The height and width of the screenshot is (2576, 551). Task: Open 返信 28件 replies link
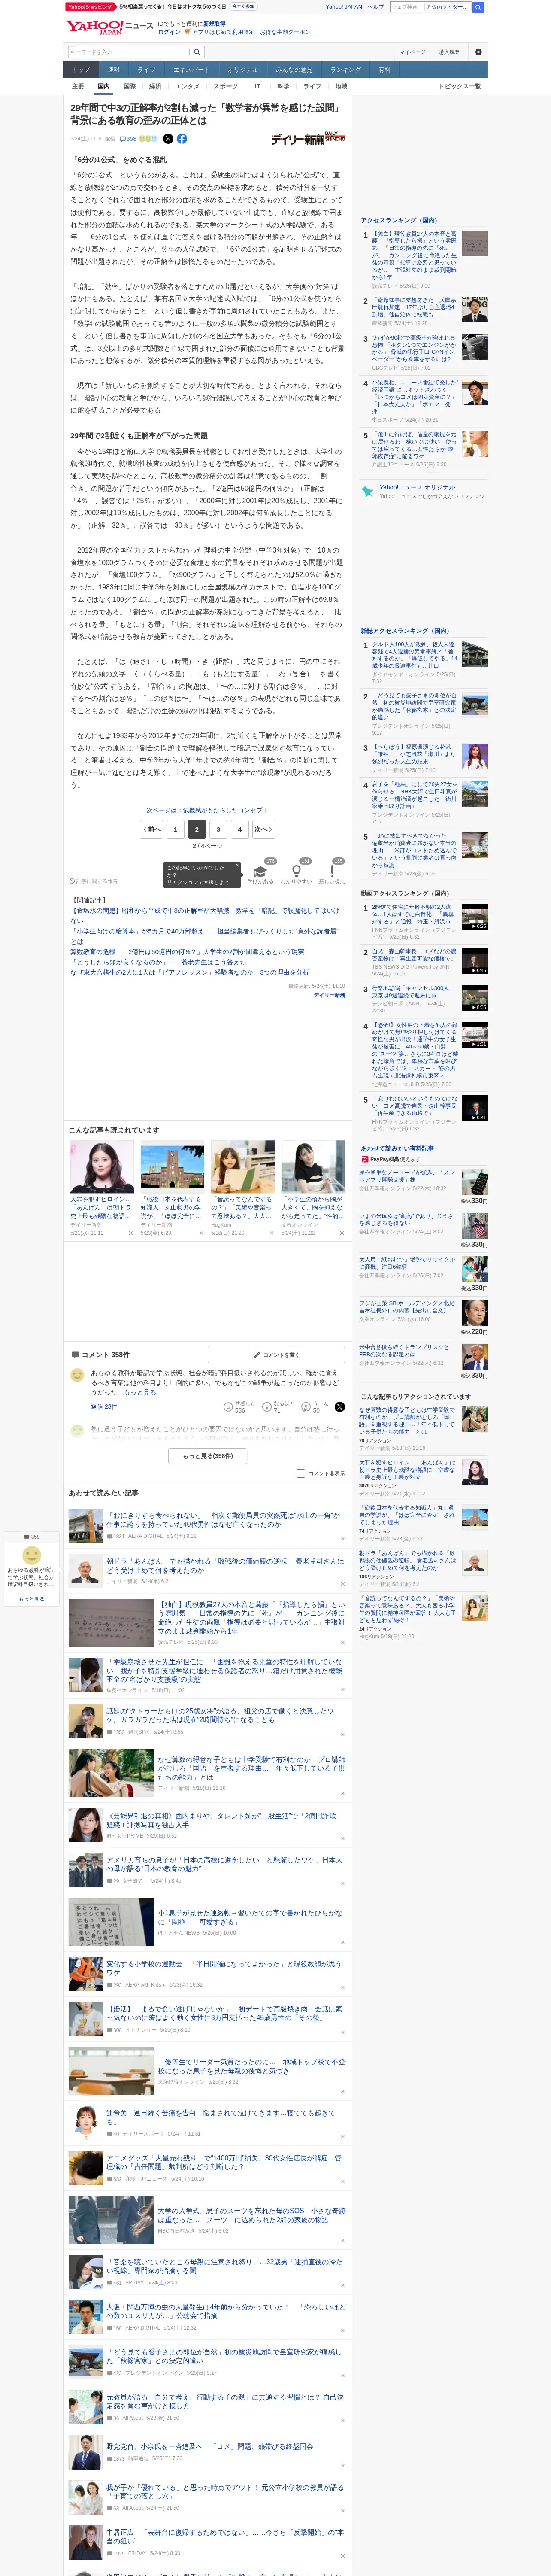[x=104, y=1407]
